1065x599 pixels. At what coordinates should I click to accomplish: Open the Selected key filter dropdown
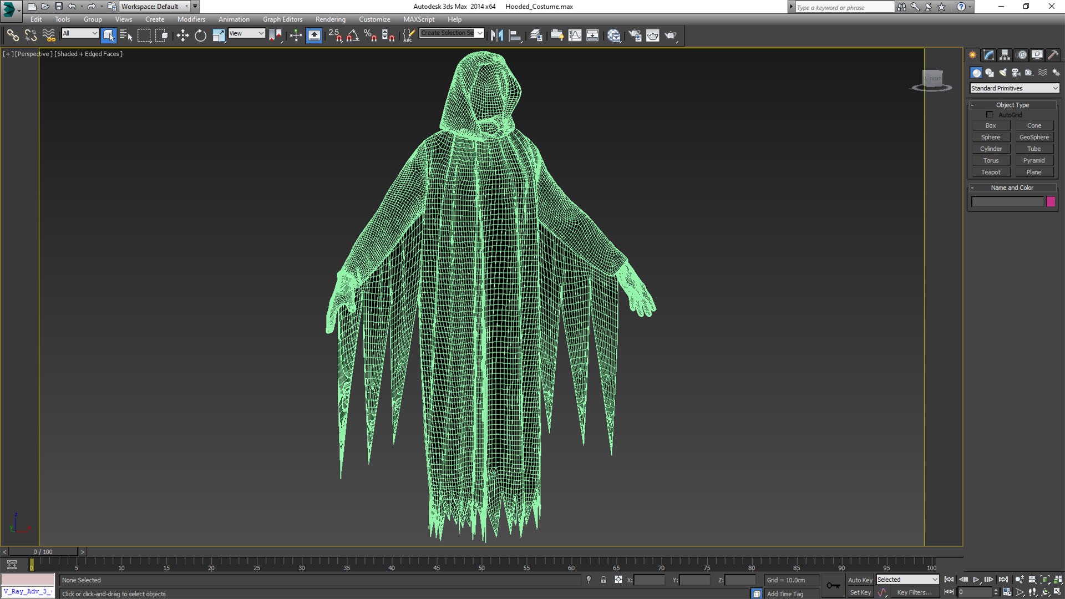907,580
